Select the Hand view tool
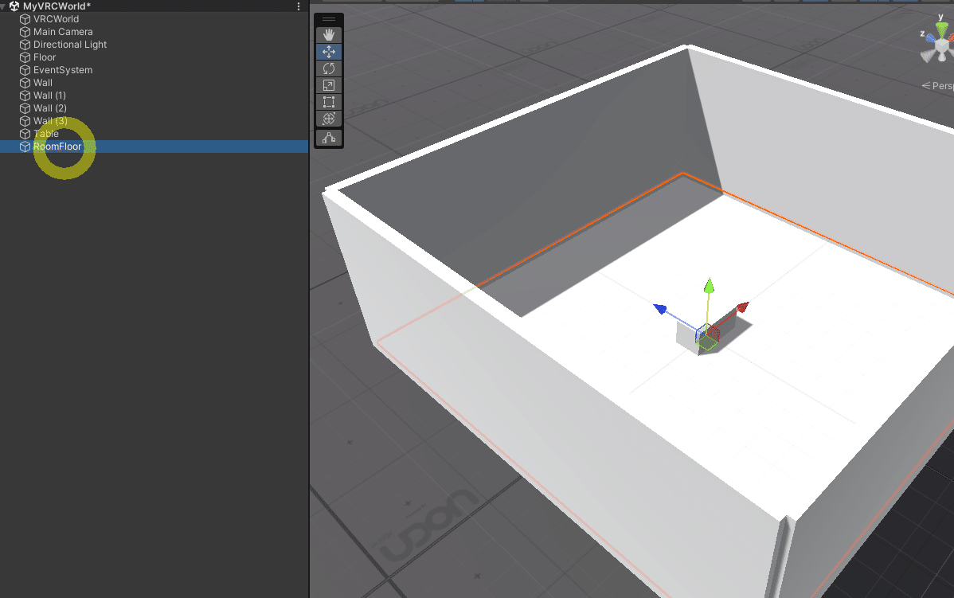Viewport: 954px width, 598px height. click(329, 35)
